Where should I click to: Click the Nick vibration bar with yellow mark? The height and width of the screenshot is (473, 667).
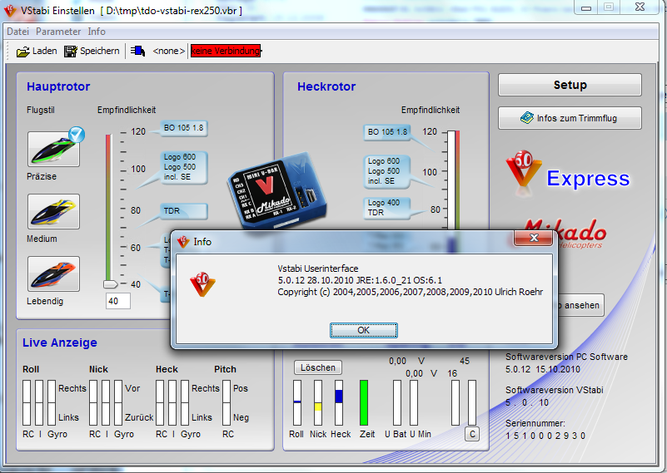pyautogui.click(x=318, y=402)
